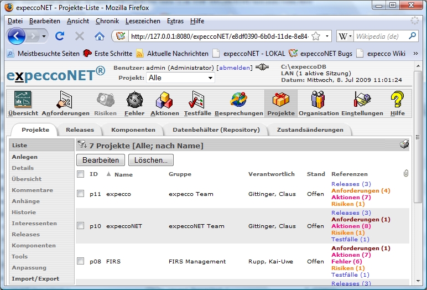Open the Übersicht overview icon
The width and height of the screenshot is (427, 290).
[23, 100]
